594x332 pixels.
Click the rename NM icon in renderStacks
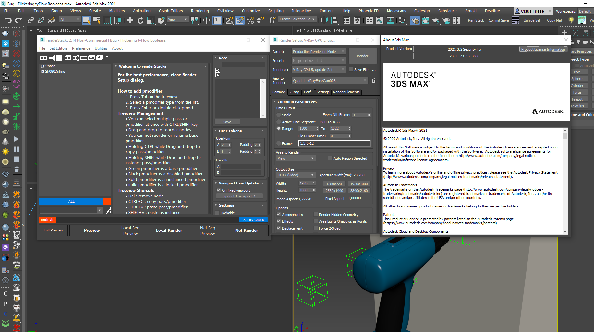76,58
